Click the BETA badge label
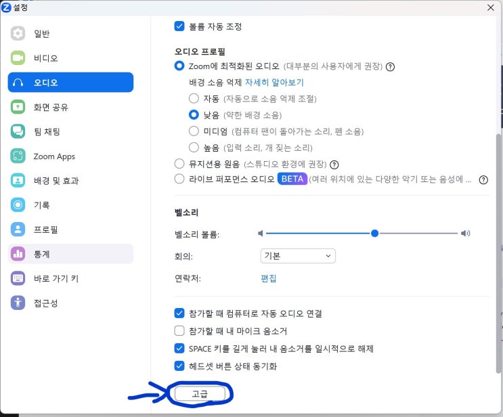 [x=292, y=179]
